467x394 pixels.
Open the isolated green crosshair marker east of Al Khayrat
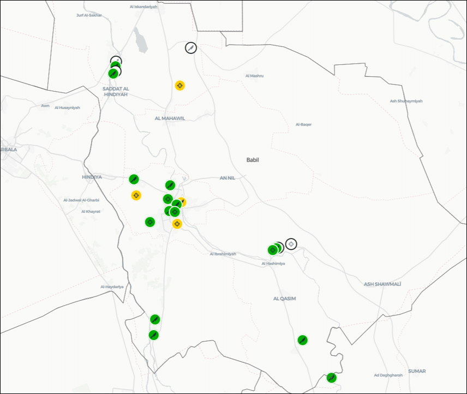coord(149,222)
